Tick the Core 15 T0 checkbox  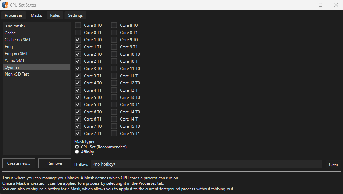114,126
